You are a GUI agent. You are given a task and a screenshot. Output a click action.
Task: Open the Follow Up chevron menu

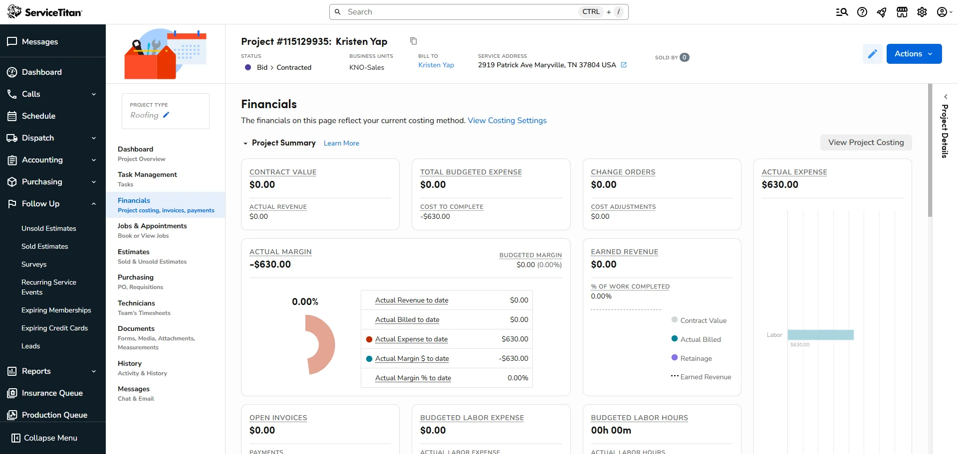click(x=94, y=204)
